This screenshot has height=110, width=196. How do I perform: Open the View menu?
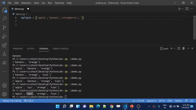click(36, 3)
